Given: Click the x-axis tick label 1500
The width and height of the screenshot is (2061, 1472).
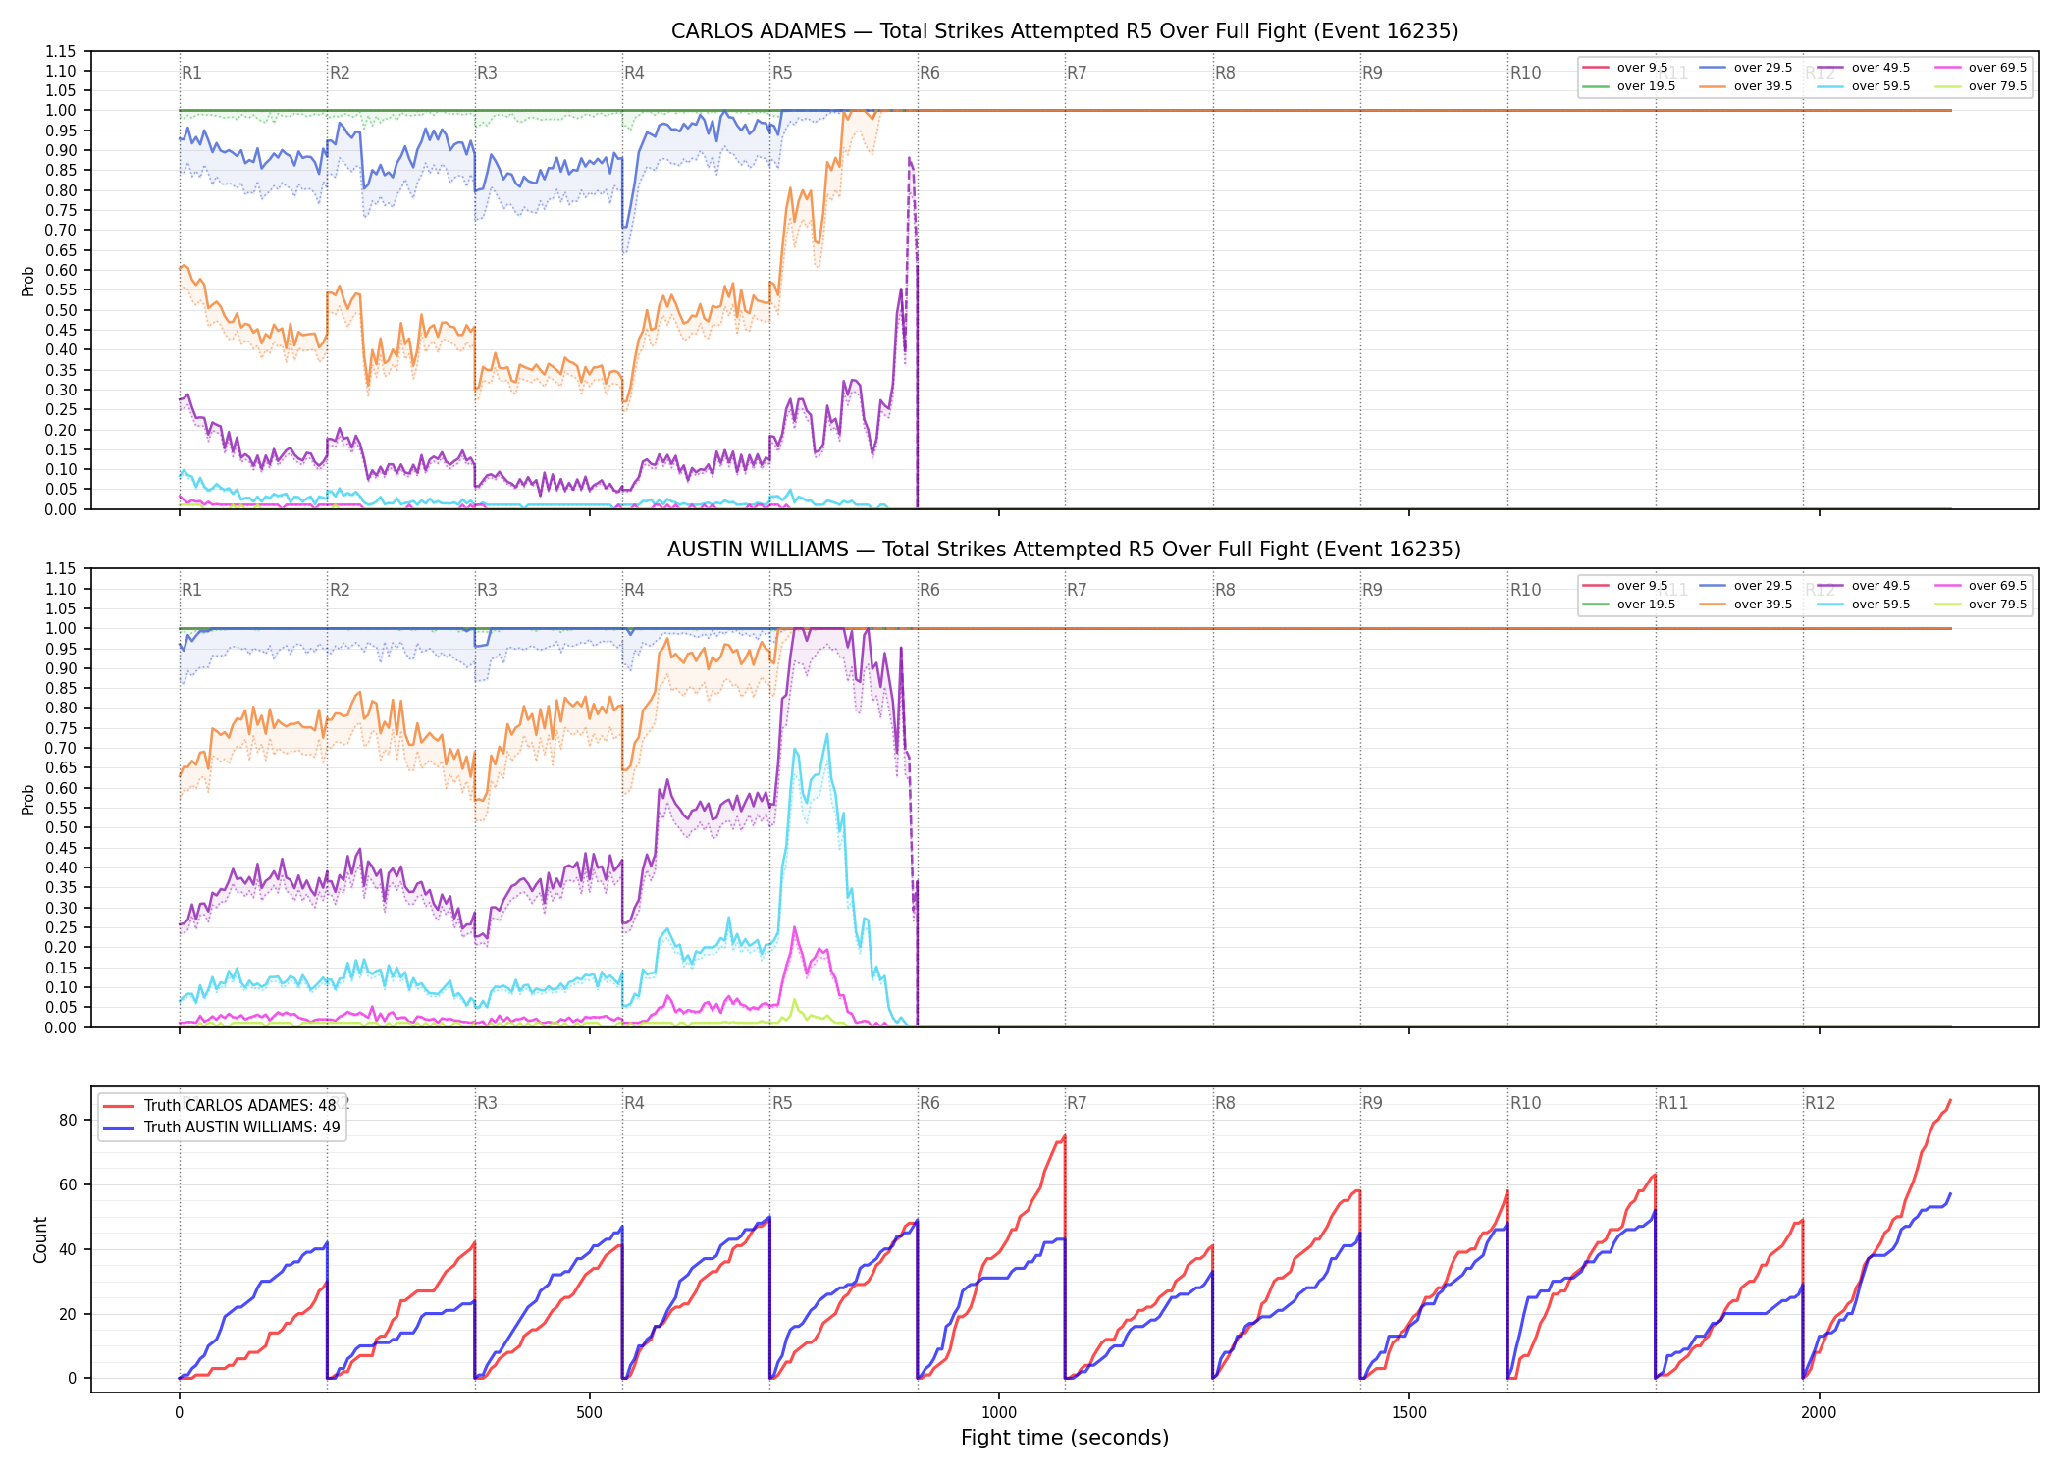Looking at the screenshot, I should [x=1409, y=1413].
